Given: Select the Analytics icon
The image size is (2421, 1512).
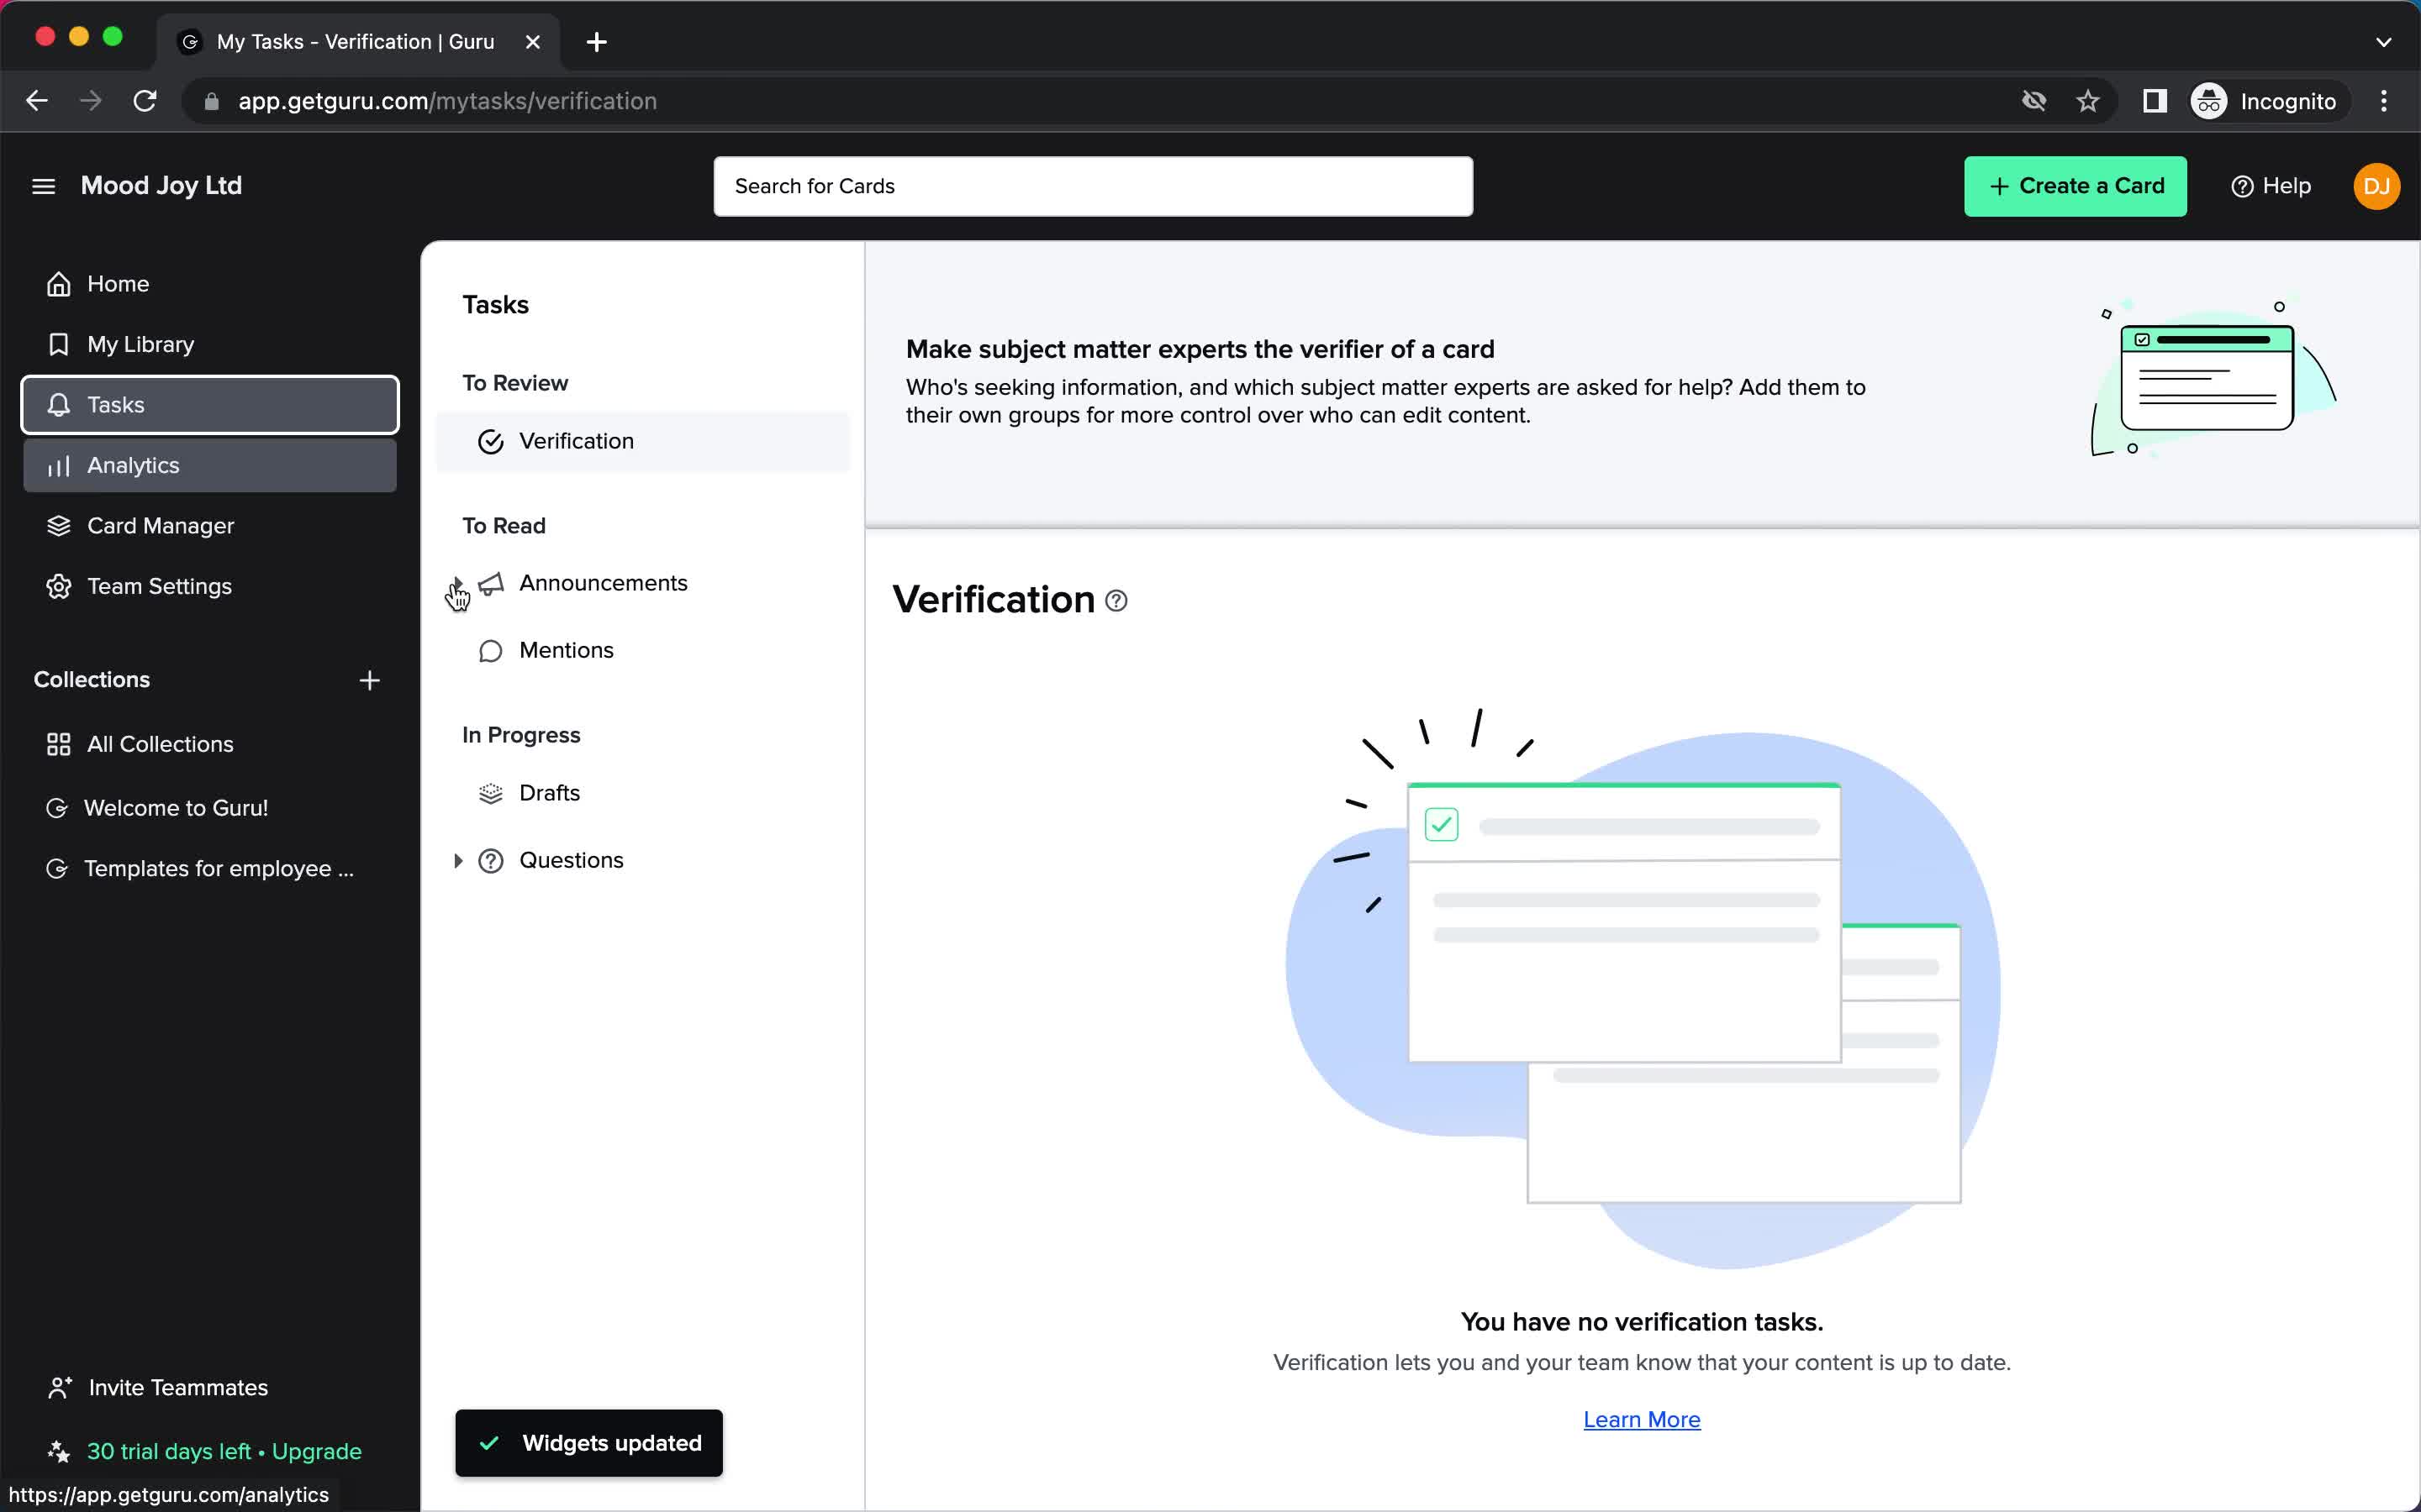Looking at the screenshot, I should tap(57, 465).
